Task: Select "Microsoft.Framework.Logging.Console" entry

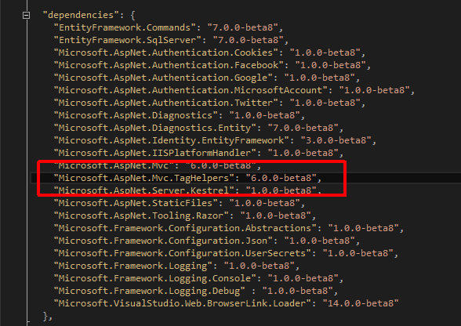Action: point(155,278)
